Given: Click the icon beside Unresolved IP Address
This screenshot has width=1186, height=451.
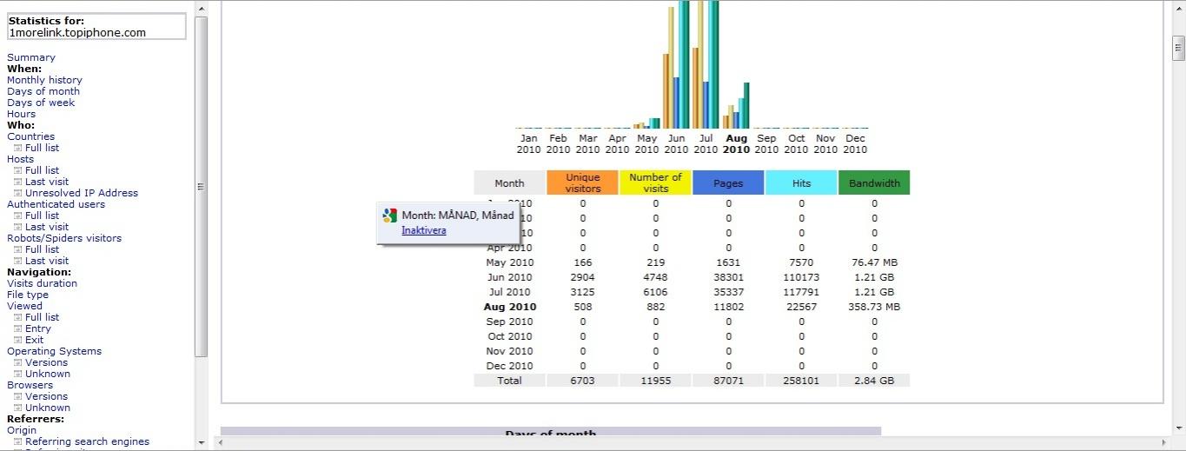Looking at the screenshot, I should (x=17, y=193).
